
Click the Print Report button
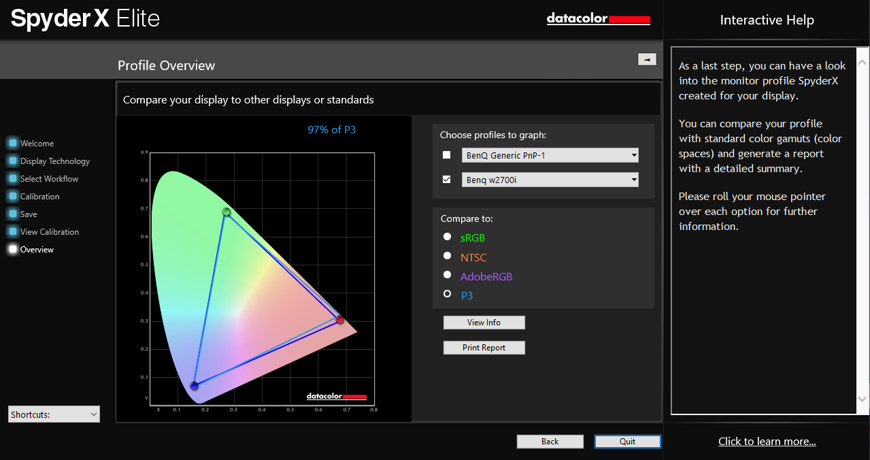484,348
